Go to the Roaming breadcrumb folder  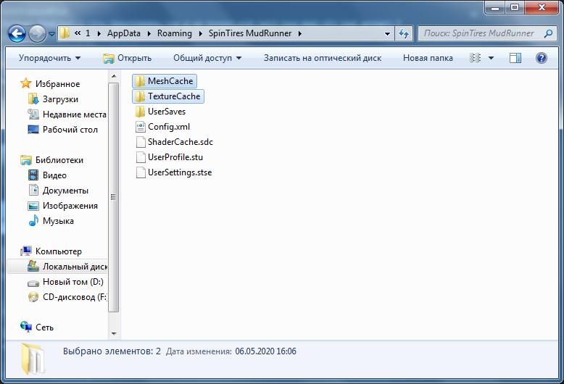(x=175, y=33)
